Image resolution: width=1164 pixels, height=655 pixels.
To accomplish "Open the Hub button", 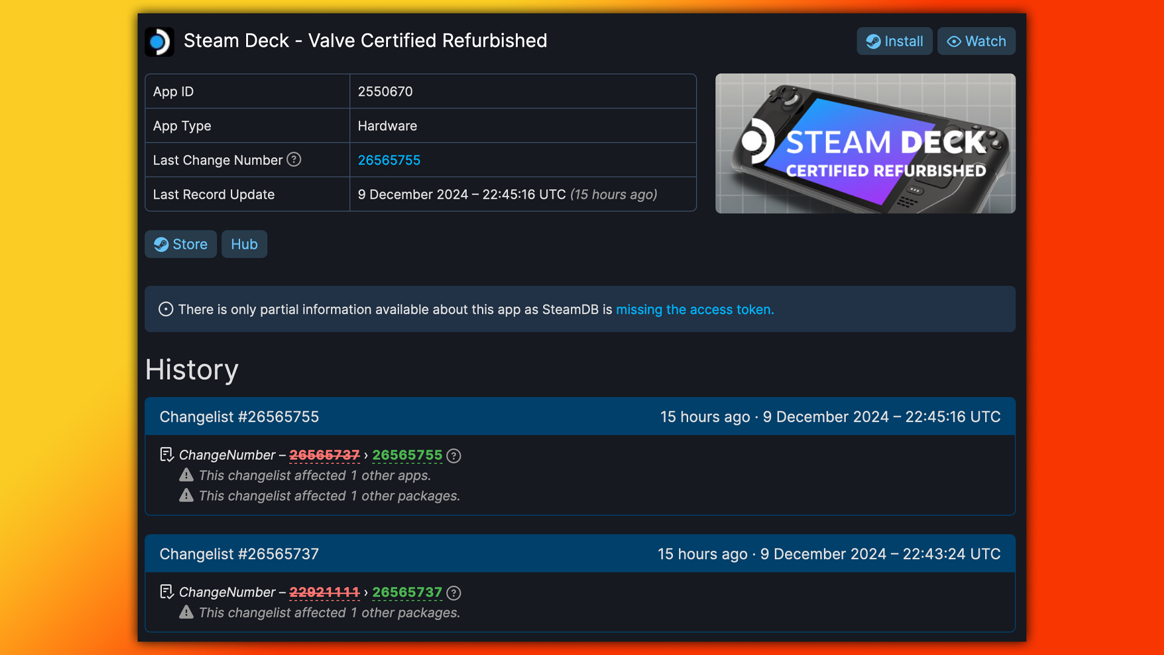I will coord(244,244).
